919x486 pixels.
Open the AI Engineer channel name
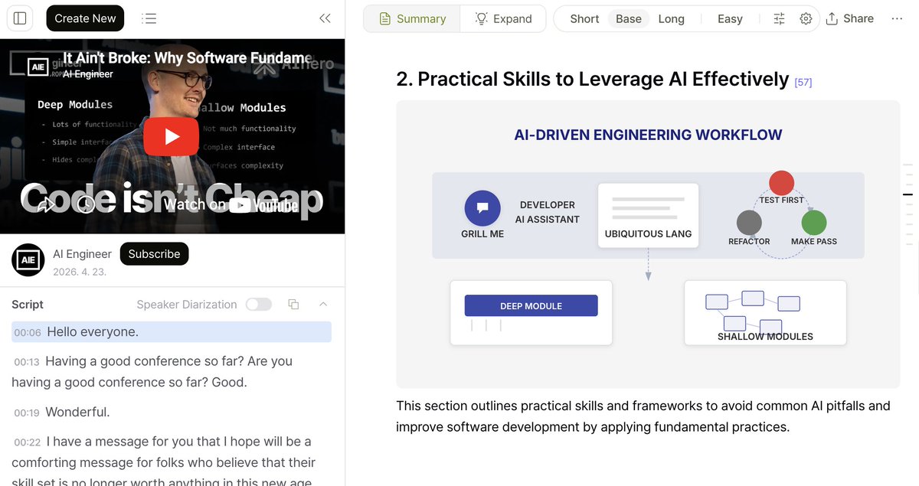pyautogui.click(x=82, y=254)
